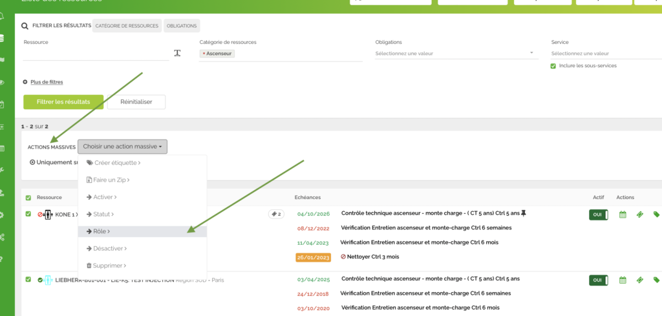
Task: Open Choisir une action massive dropdown
Action: [x=122, y=147]
